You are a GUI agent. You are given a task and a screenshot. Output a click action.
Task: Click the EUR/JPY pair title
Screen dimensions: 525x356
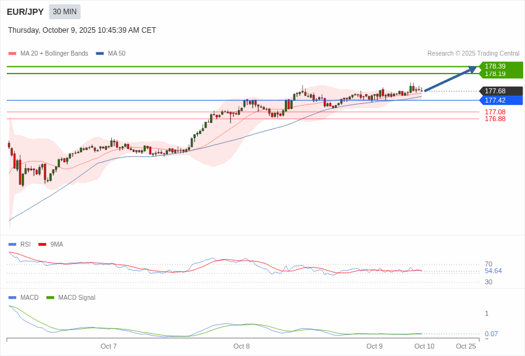pyautogui.click(x=25, y=12)
